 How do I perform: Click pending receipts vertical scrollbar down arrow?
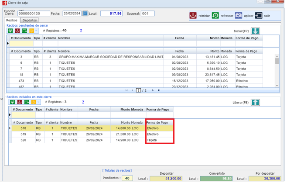277,85
